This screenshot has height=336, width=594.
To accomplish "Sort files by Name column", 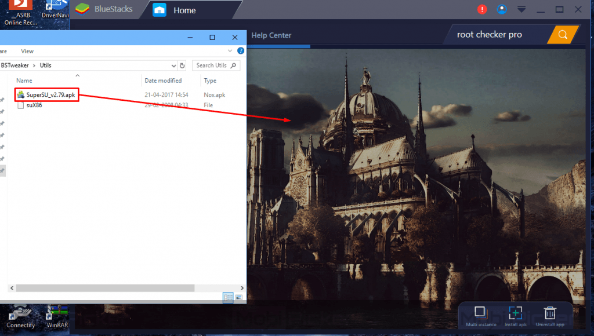I will coord(24,81).
